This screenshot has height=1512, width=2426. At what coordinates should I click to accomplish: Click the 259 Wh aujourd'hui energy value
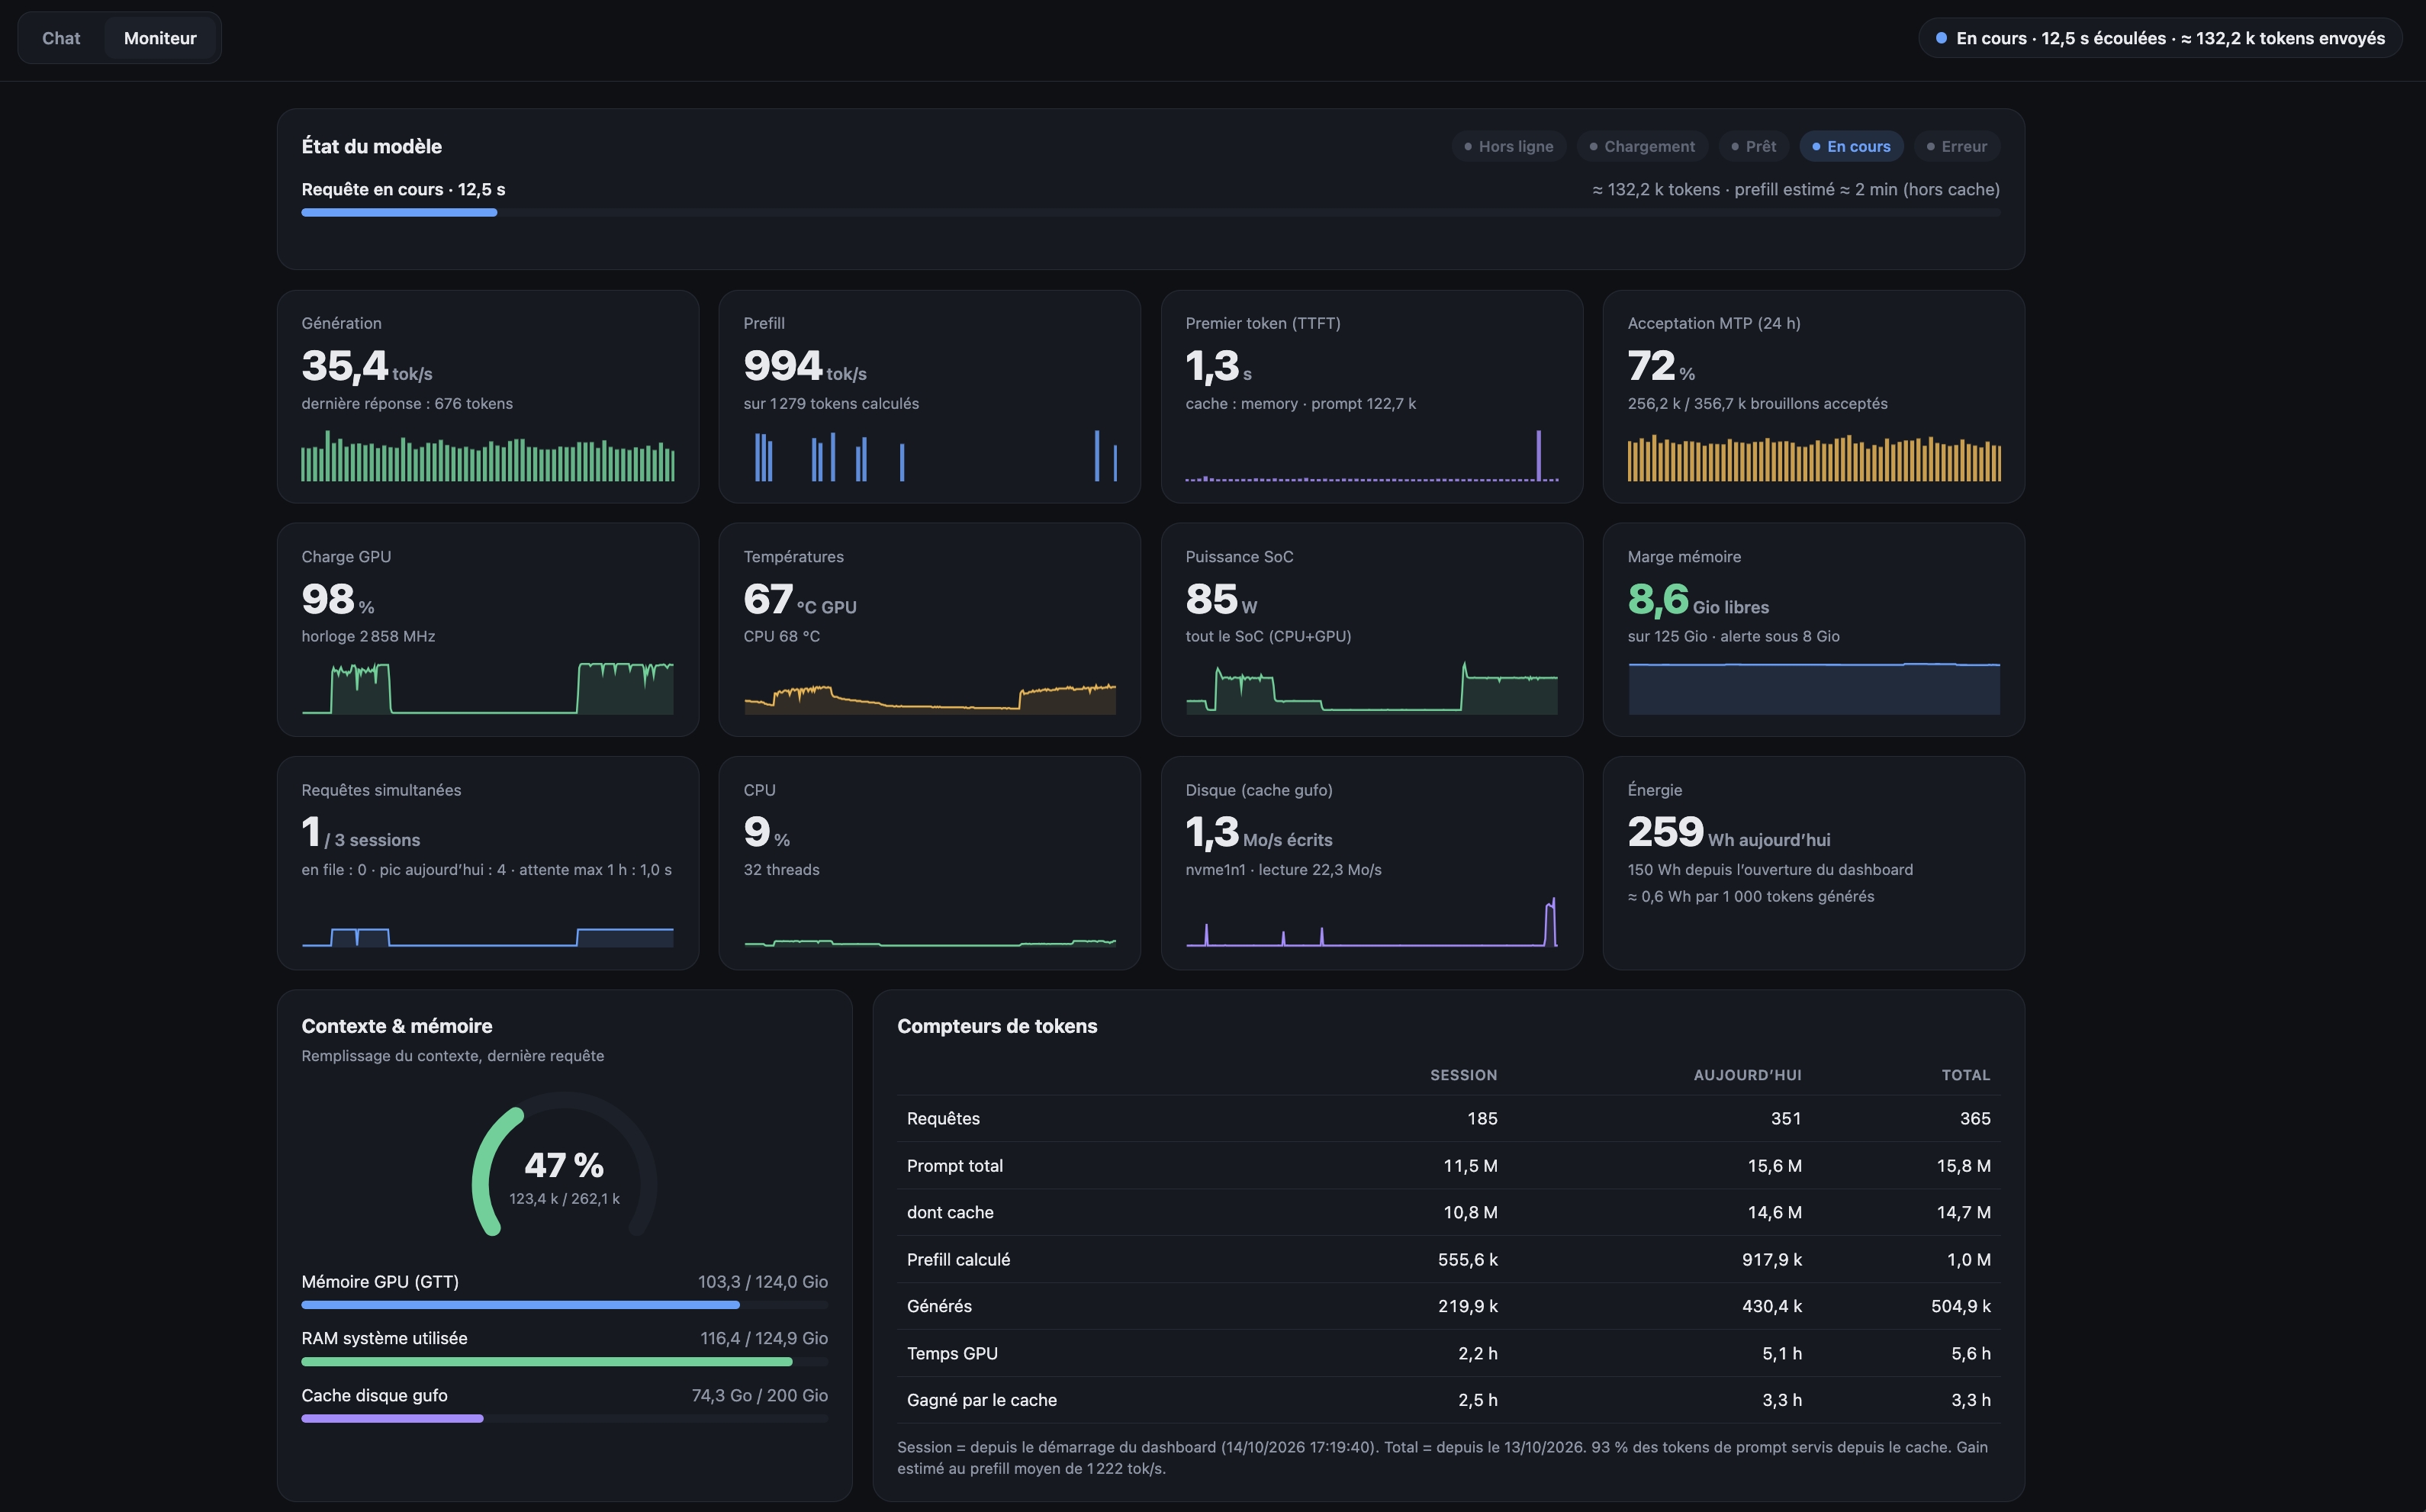1729,832
